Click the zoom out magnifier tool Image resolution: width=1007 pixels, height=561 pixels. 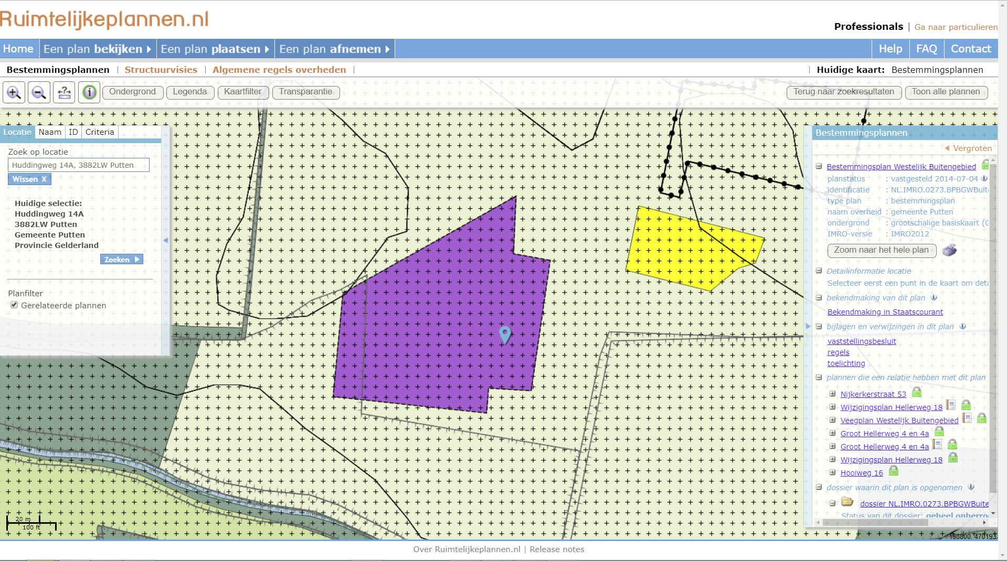(39, 92)
